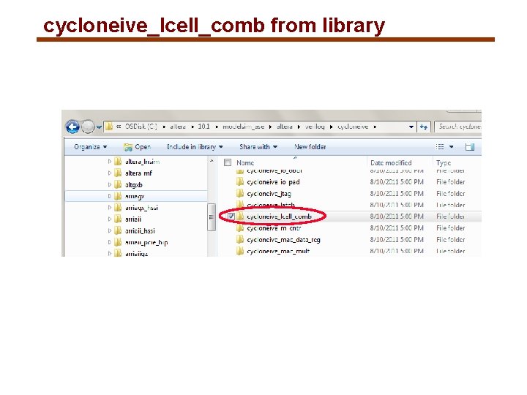
Task: Click the cycloneive_m_cntr folder icon
Action: pos(240,228)
